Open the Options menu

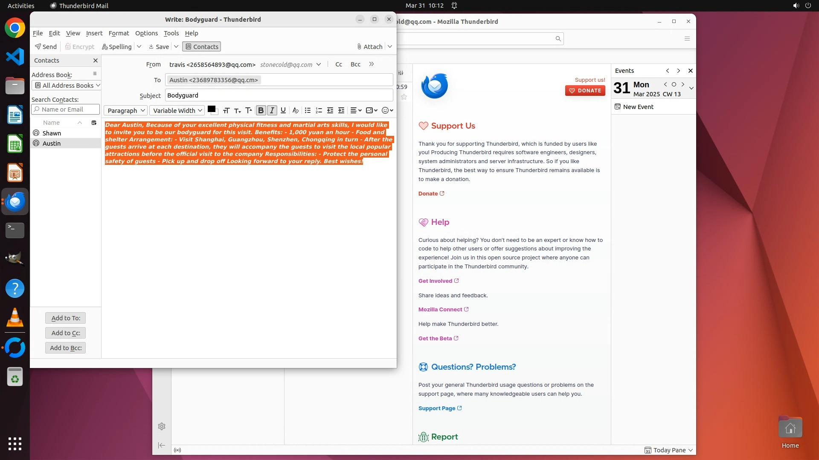point(146,33)
